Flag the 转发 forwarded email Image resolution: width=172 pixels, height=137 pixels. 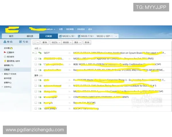(70, 65)
